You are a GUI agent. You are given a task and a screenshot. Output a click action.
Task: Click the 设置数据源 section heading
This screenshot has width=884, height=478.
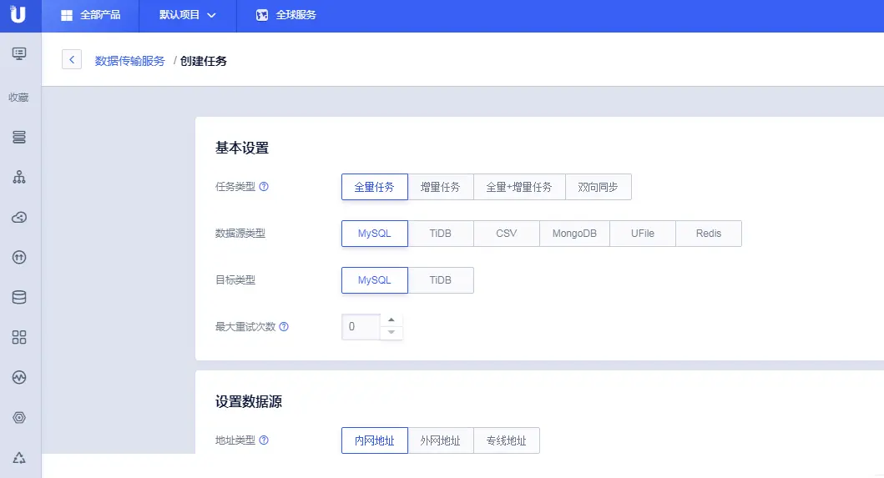tap(249, 401)
